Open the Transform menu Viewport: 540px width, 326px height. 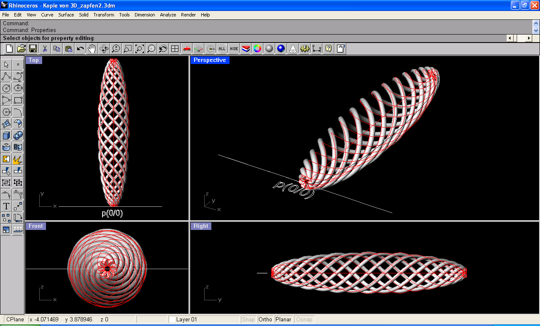pos(104,15)
